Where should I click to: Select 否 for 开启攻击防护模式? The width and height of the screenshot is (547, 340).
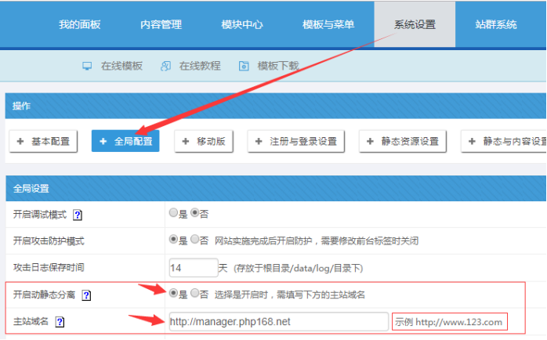[x=194, y=240]
